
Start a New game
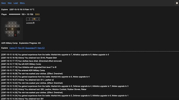click(10, 3)
